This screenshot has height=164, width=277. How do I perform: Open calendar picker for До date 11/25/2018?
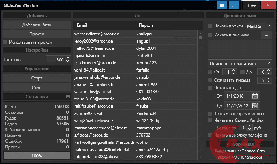click(x=255, y=106)
